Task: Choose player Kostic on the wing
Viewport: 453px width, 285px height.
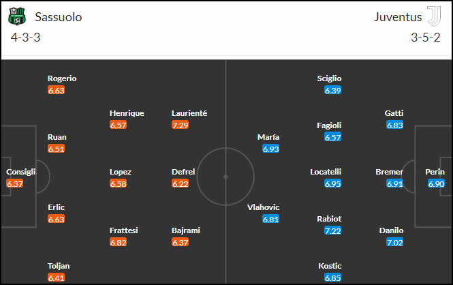Action: (x=330, y=266)
